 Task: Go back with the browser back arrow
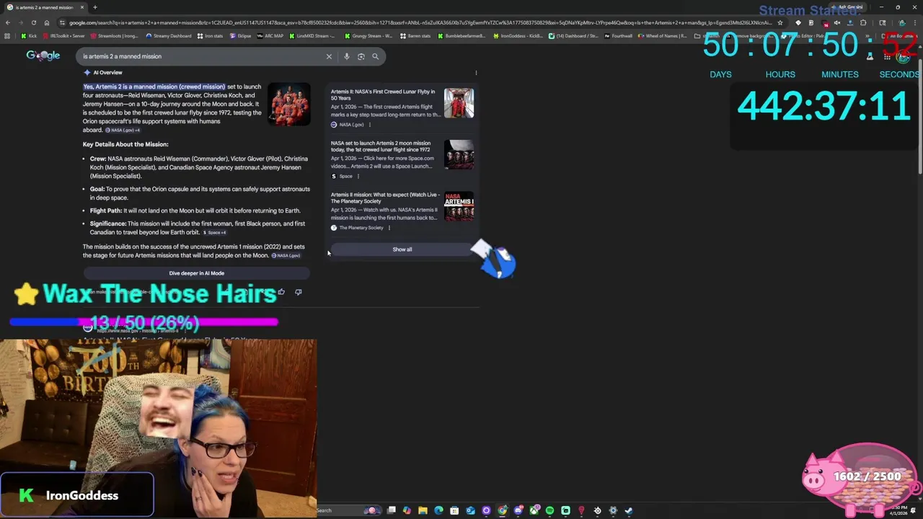[8, 22]
